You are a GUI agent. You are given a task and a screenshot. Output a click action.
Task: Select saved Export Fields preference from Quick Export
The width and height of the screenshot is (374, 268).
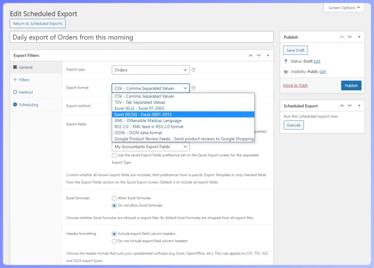[x=114, y=155]
